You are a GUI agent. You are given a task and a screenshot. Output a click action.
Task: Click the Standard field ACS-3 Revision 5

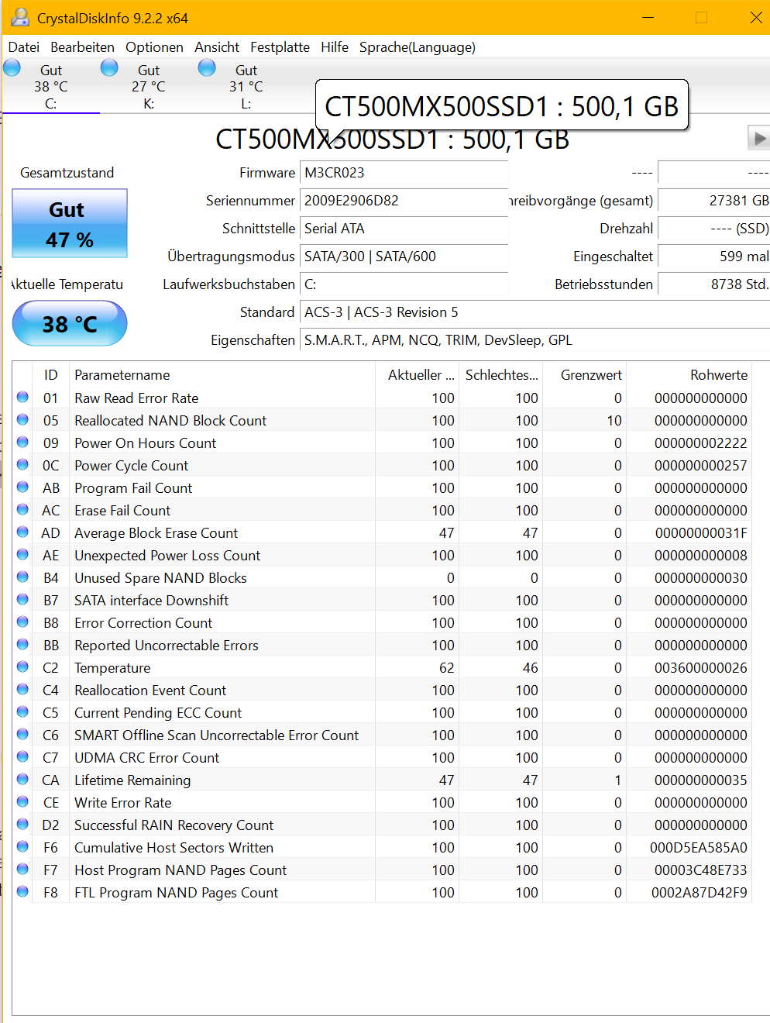(535, 312)
